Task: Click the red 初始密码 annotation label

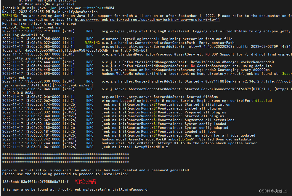Action: [x=85, y=182]
